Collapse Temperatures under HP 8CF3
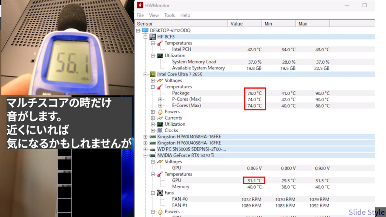The image size is (386, 217). click(x=153, y=43)
